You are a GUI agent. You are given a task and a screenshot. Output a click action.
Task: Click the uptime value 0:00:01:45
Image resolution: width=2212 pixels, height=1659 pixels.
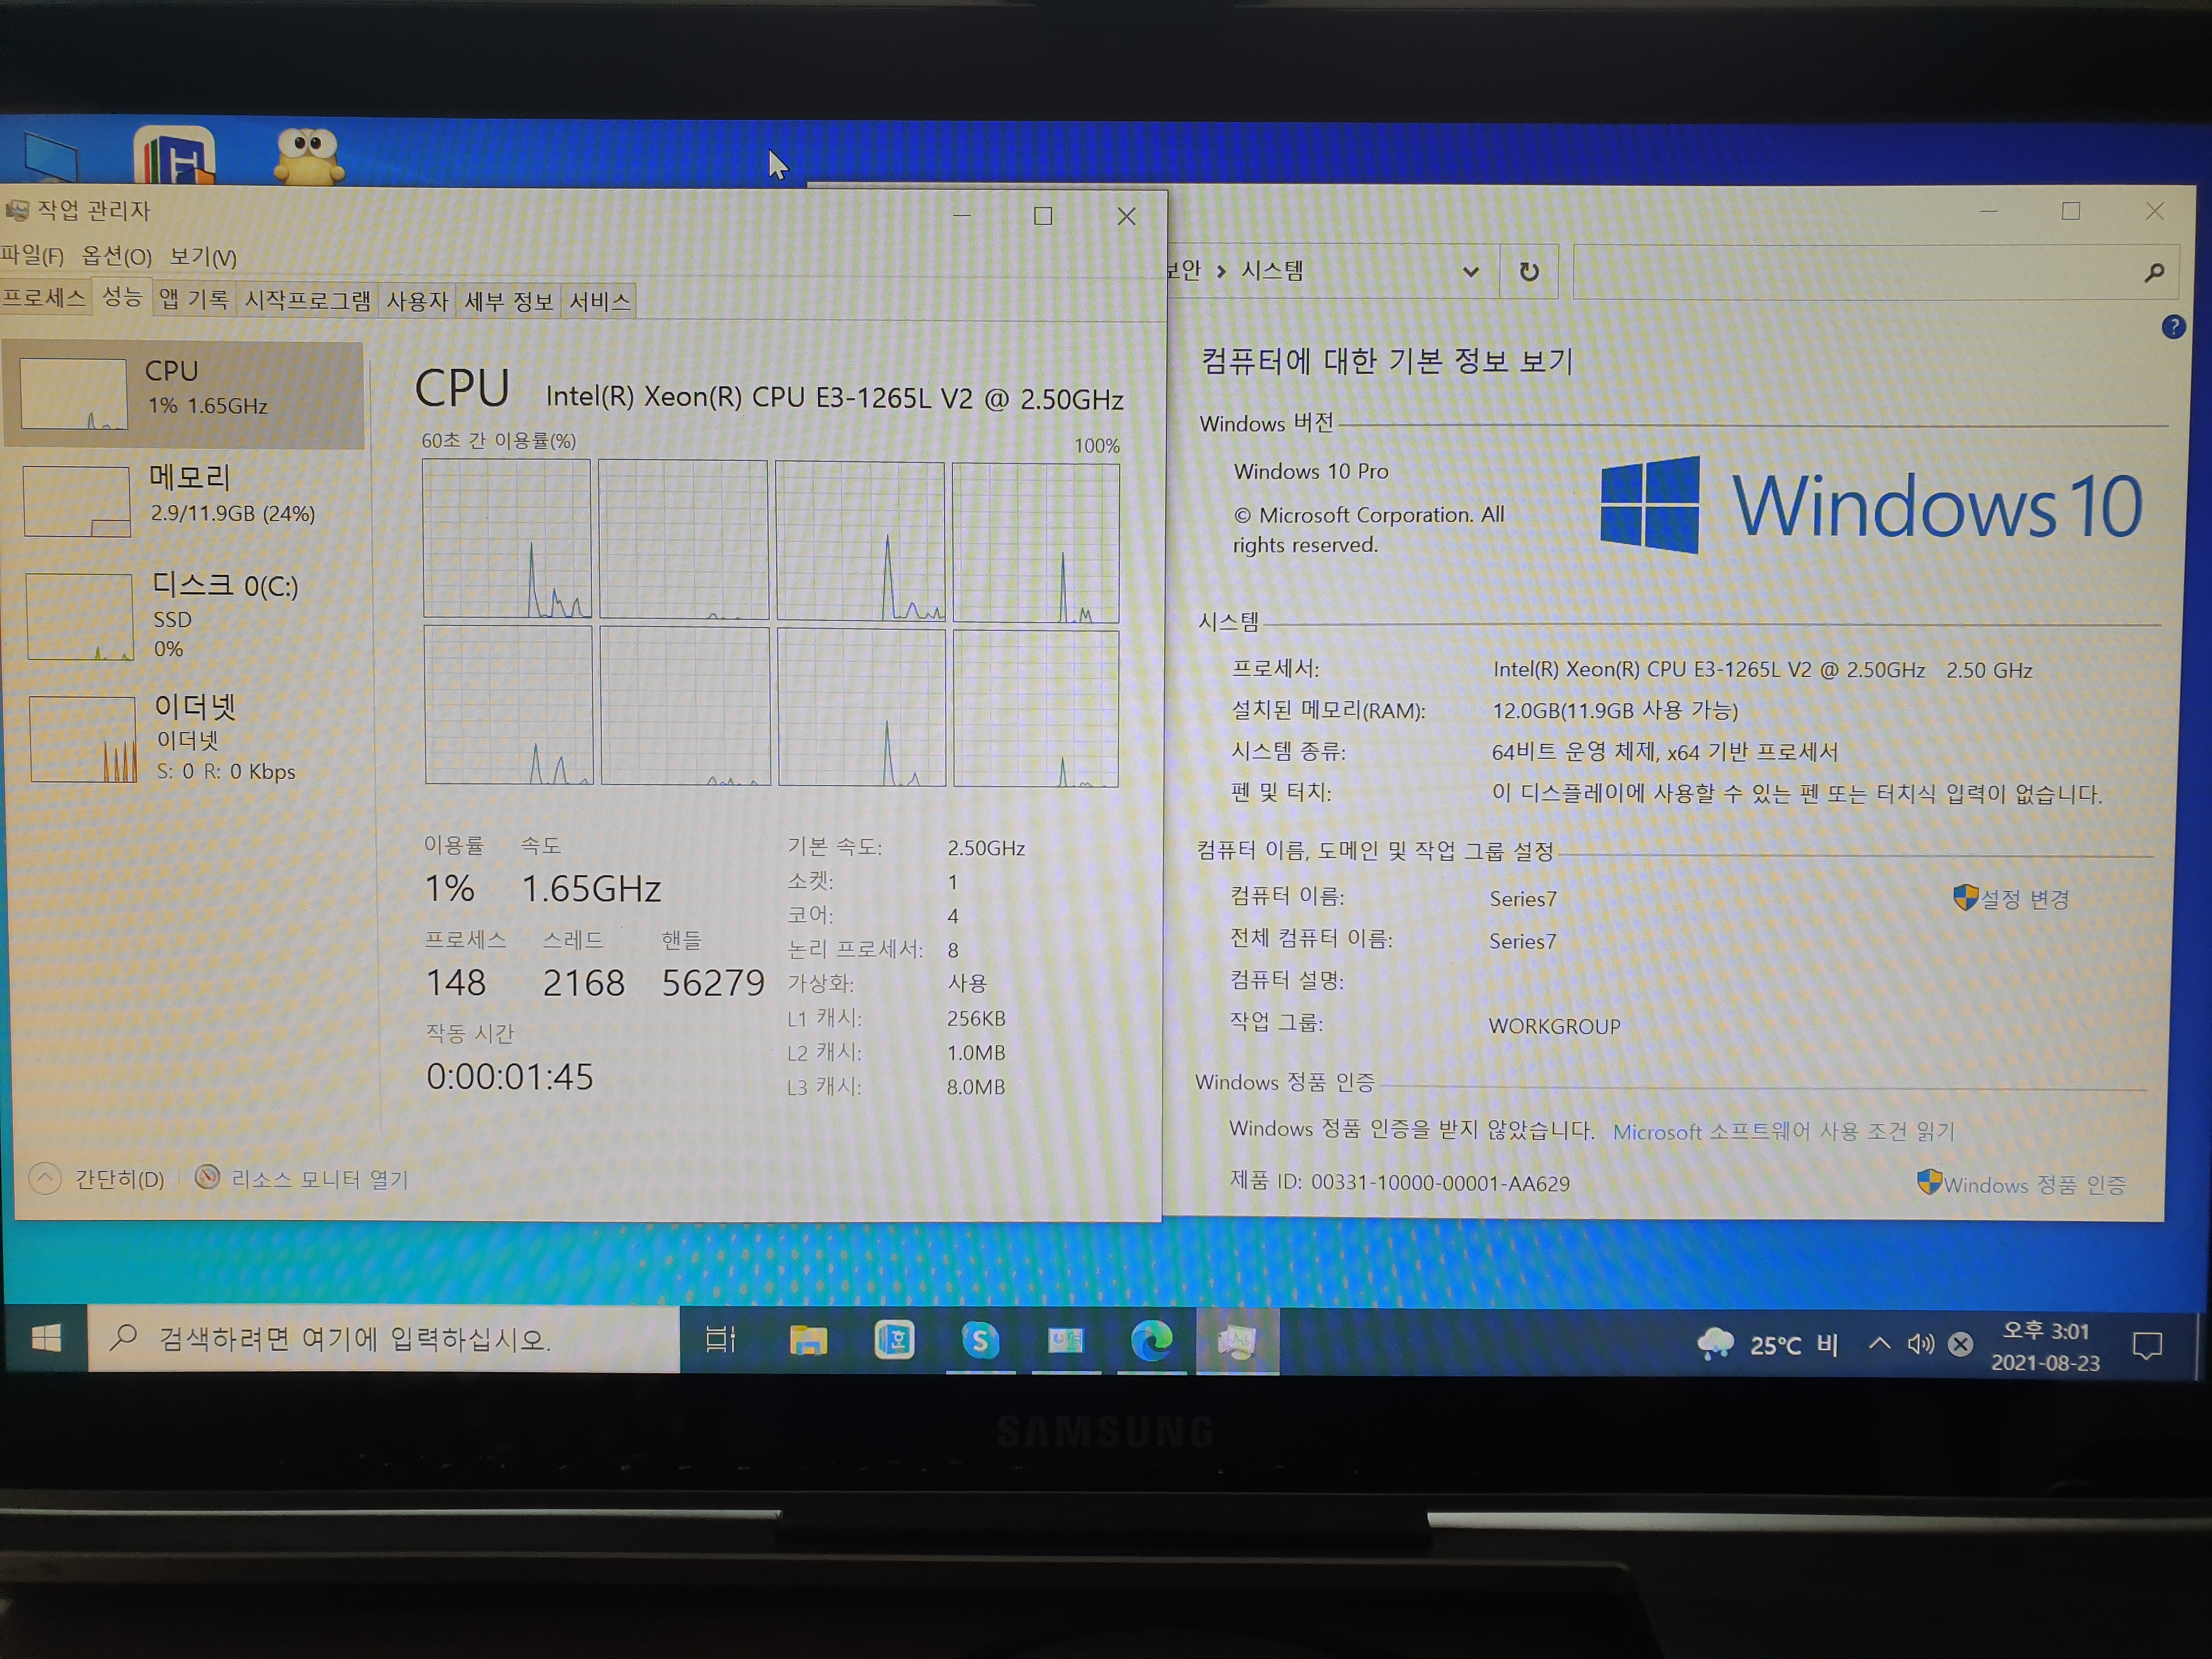[510, 1077]
